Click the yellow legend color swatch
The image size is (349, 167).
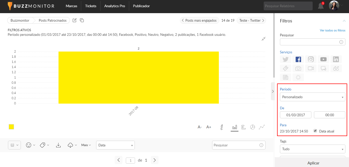[11, 127]
